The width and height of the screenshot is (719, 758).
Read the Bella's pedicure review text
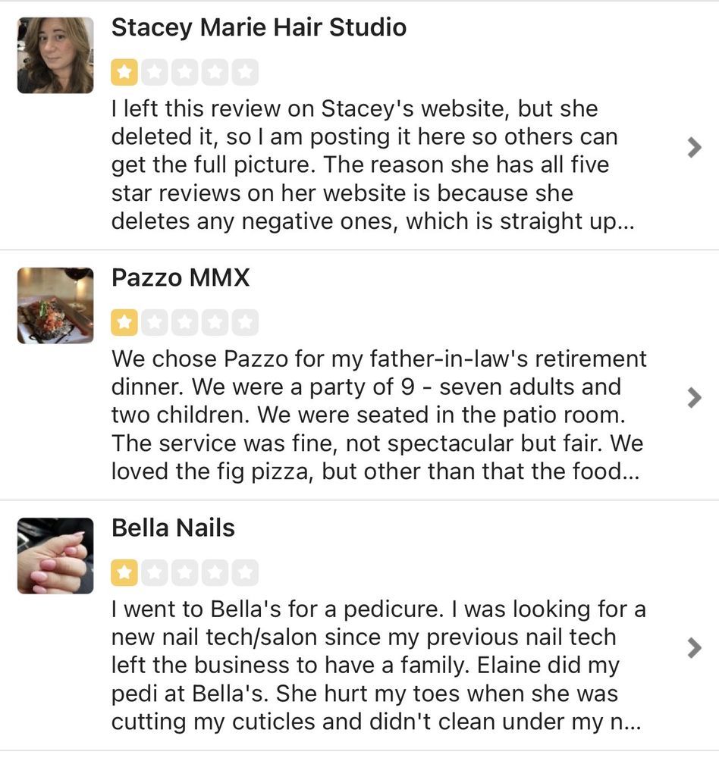click(x=376, y=666)
